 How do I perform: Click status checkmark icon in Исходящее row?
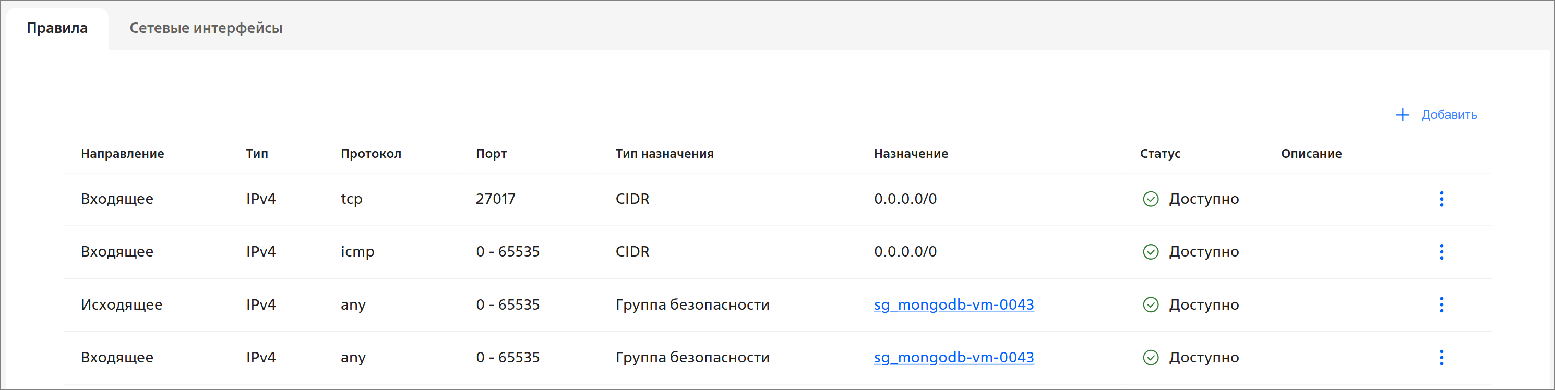(1151, 304)
